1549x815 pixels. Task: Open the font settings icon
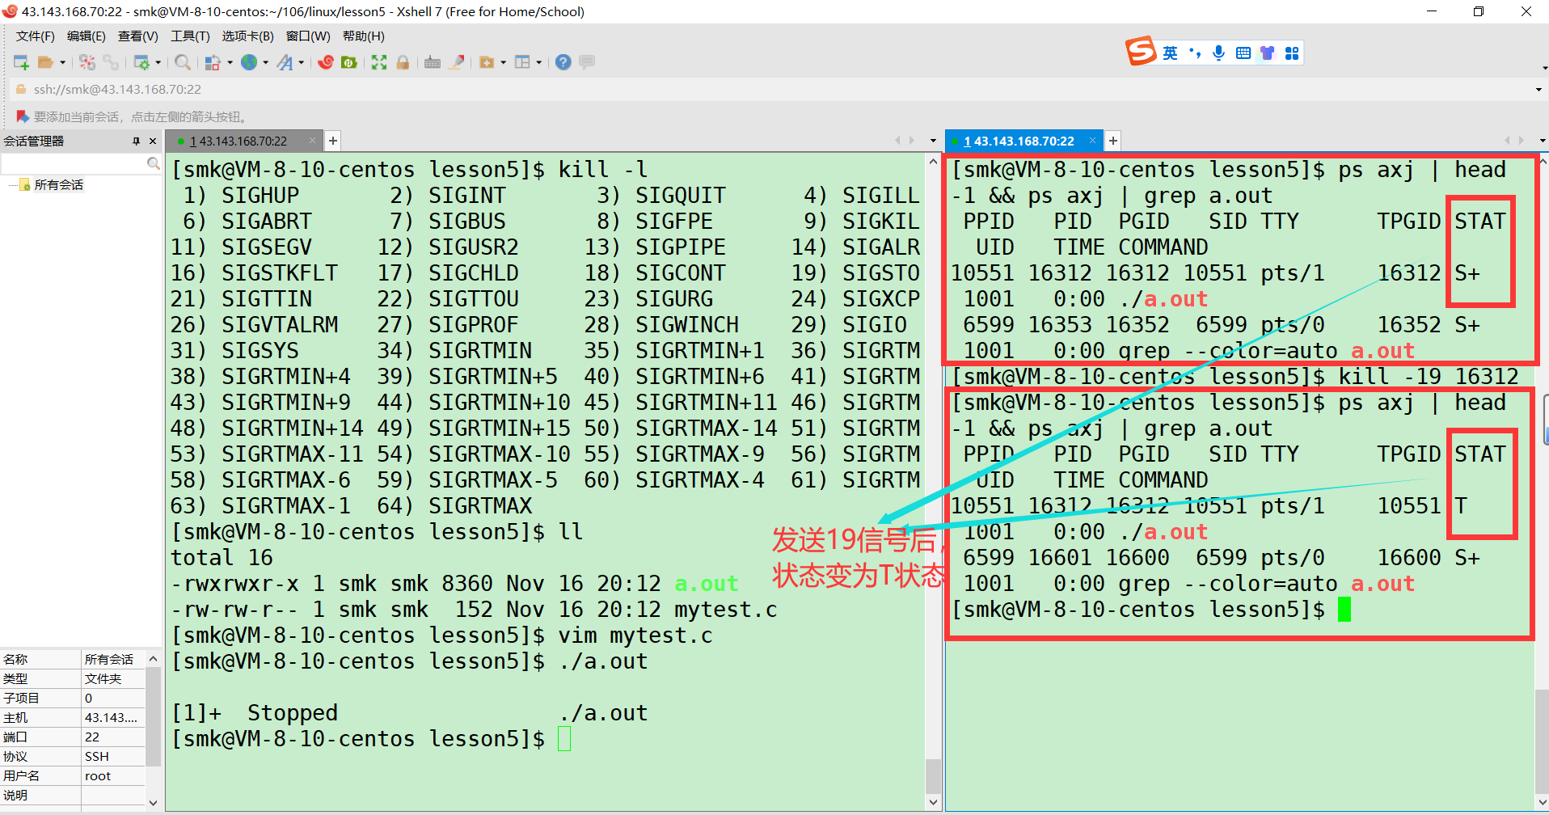(x=285, y=62)
